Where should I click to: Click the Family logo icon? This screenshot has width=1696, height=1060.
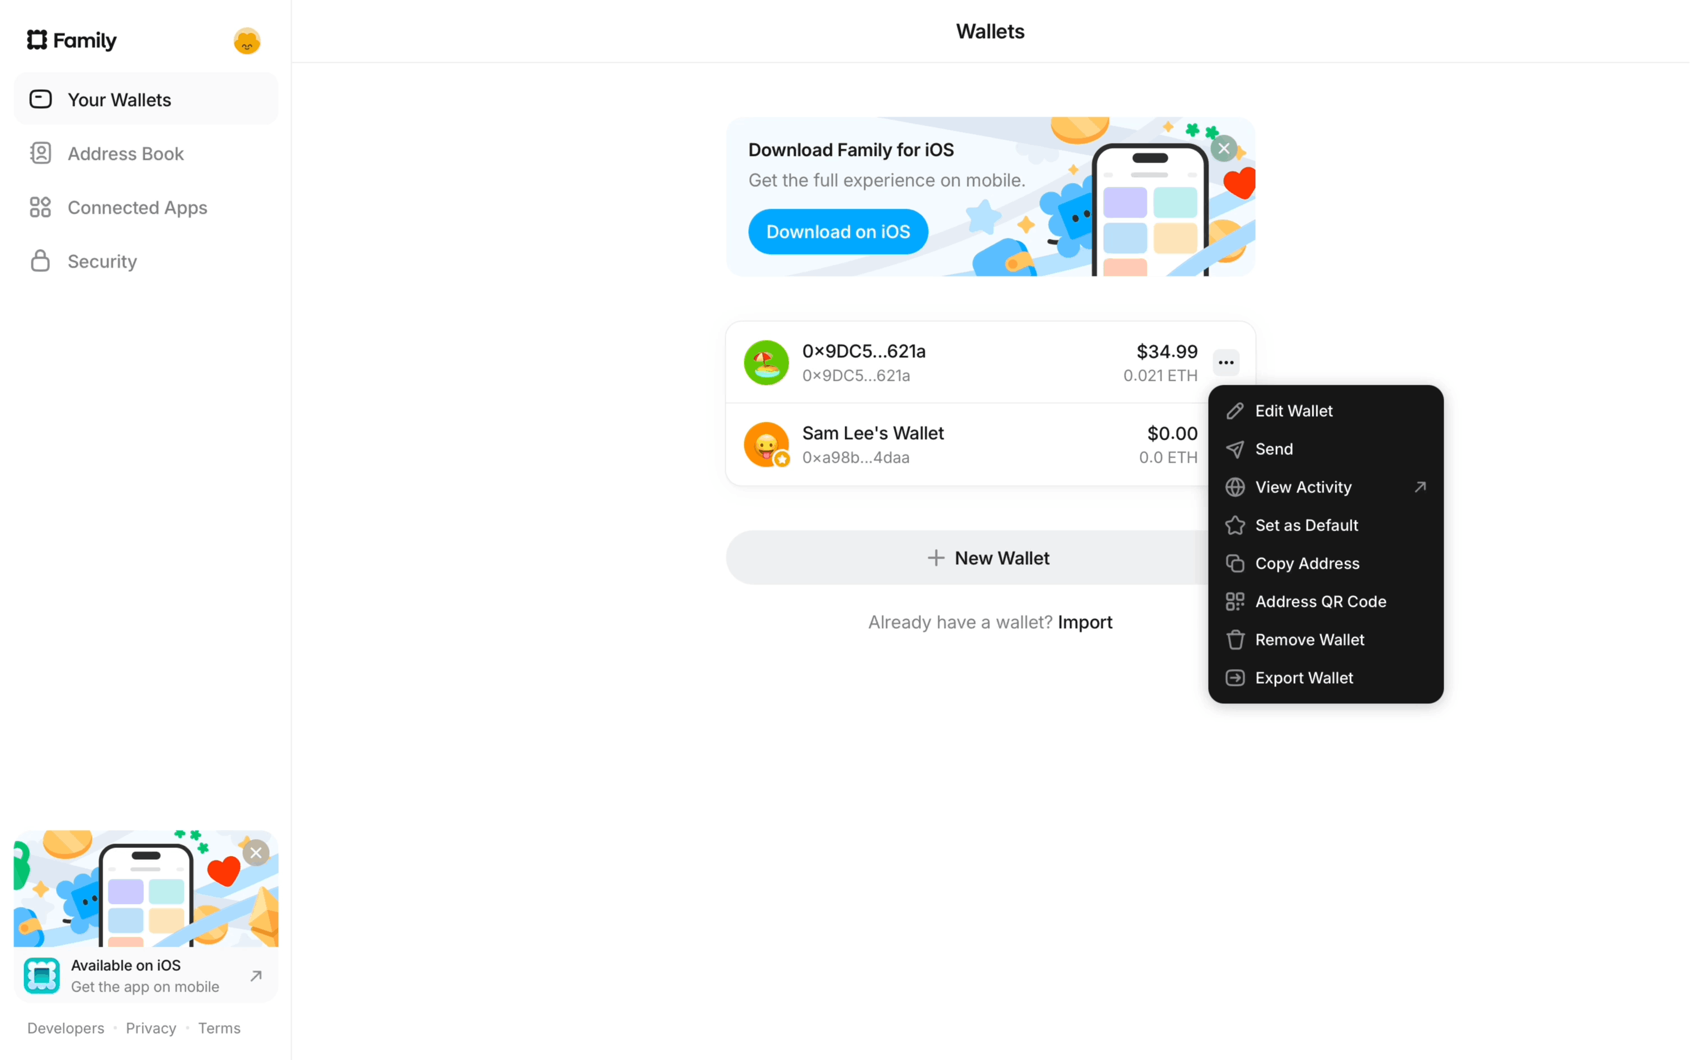tap(37, 40)
